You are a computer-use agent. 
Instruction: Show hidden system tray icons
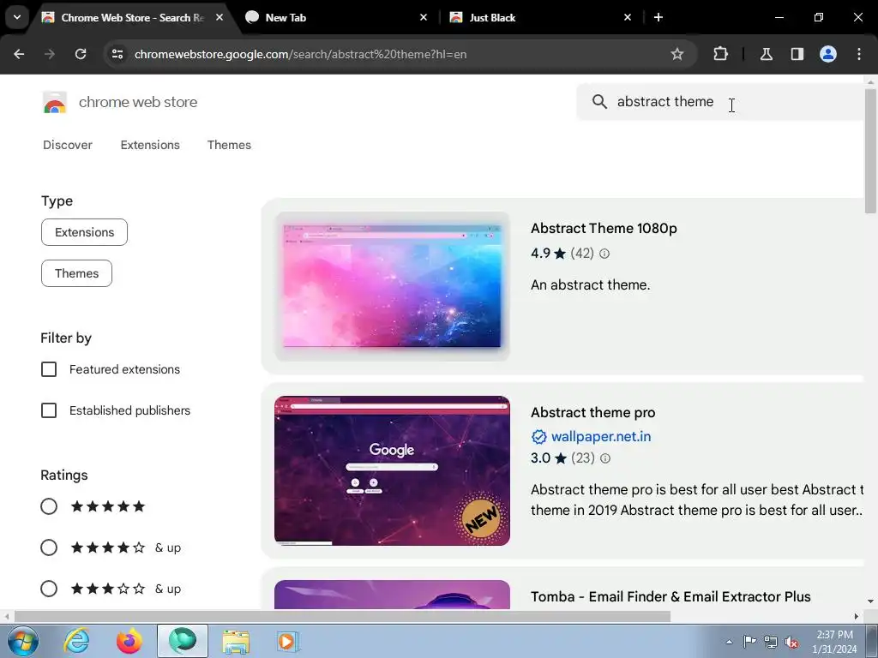coord(729,643)
